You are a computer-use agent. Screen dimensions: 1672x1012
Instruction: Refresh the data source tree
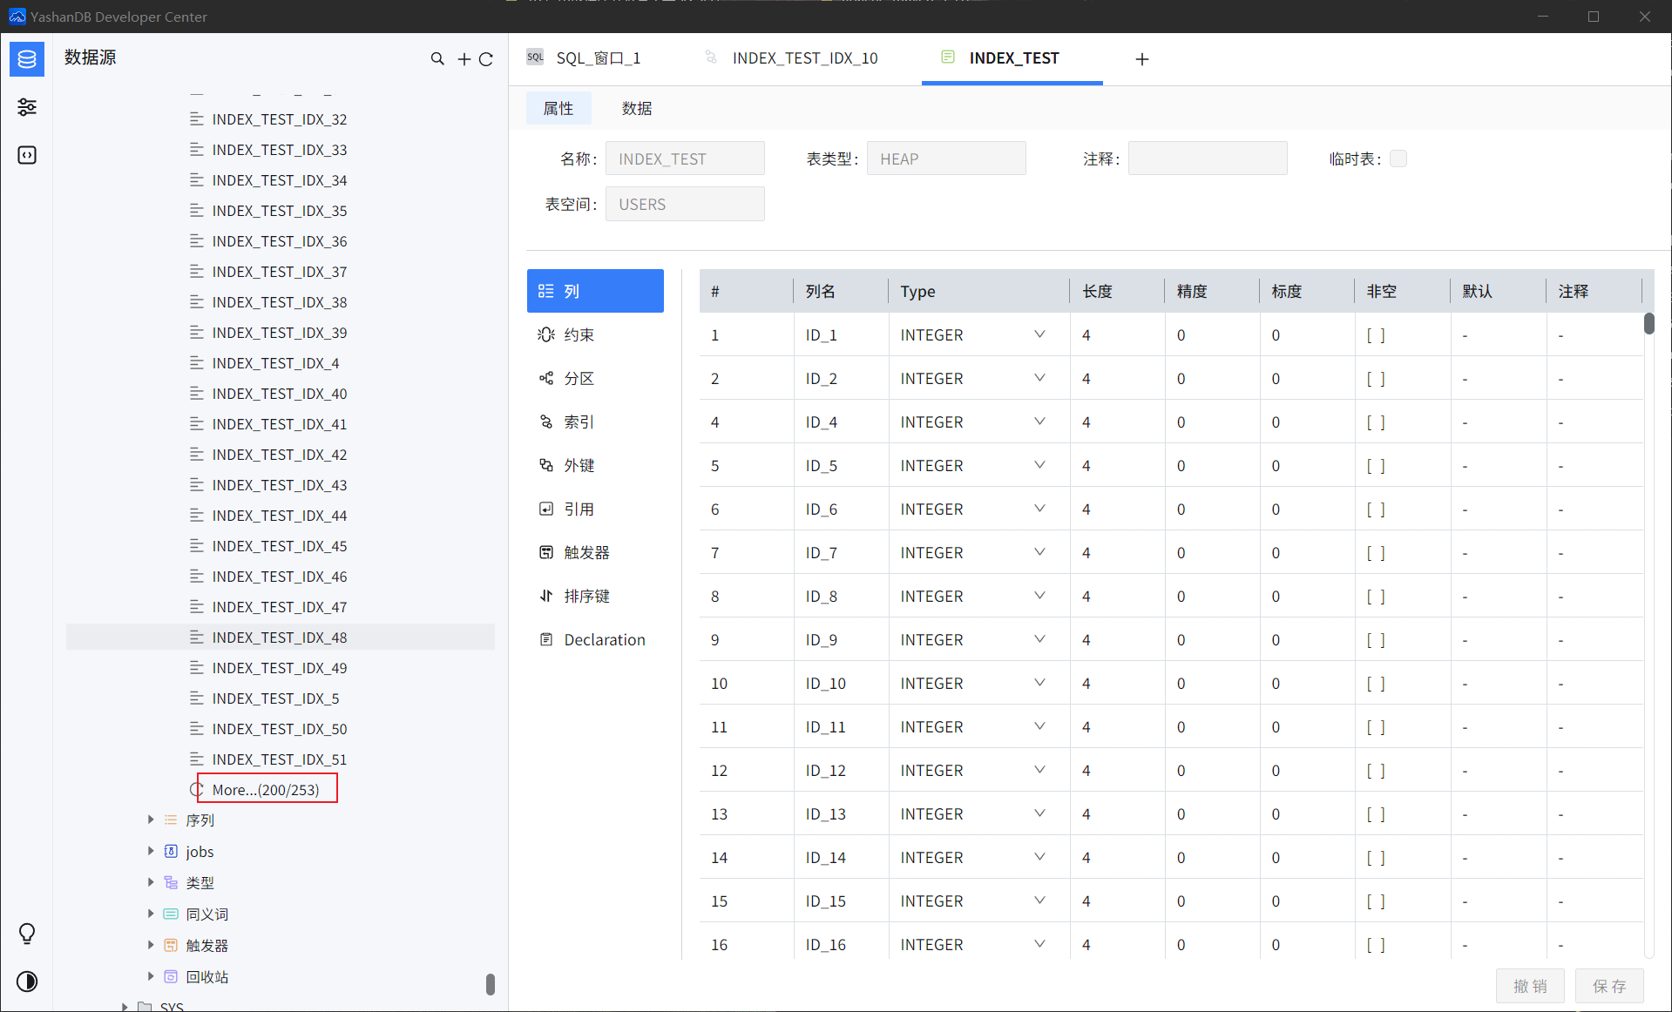click(x=486, y=59)
